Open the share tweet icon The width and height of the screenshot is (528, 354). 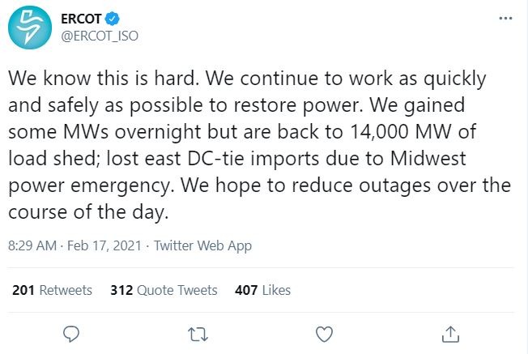(x=450, y=334)
